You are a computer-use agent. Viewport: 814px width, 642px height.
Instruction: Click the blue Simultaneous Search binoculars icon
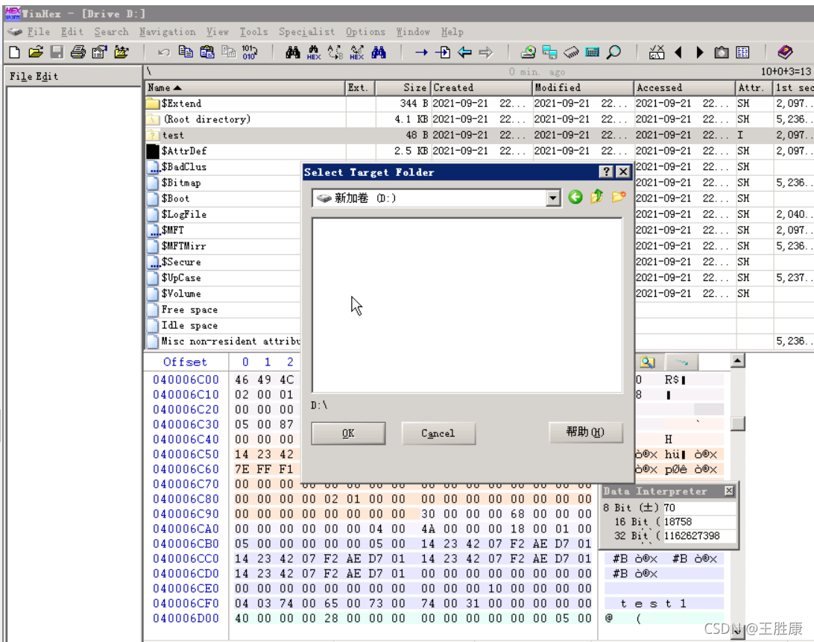point(379,52)
